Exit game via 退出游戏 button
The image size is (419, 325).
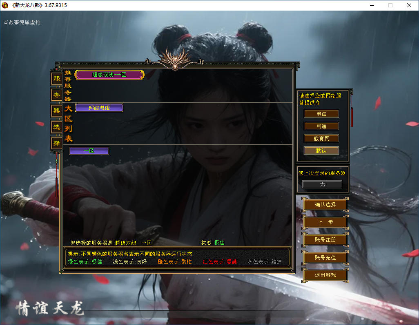point(325,275)
